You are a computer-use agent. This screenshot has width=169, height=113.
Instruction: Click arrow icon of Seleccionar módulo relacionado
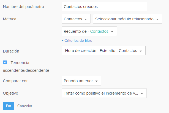coord(157,19)
